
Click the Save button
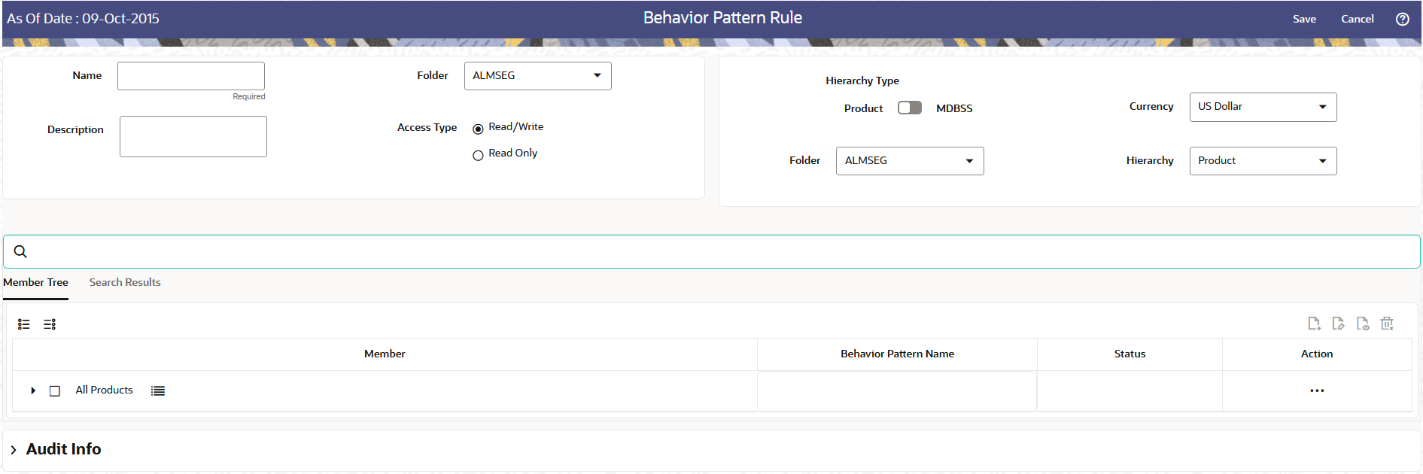coord(1304,19)
